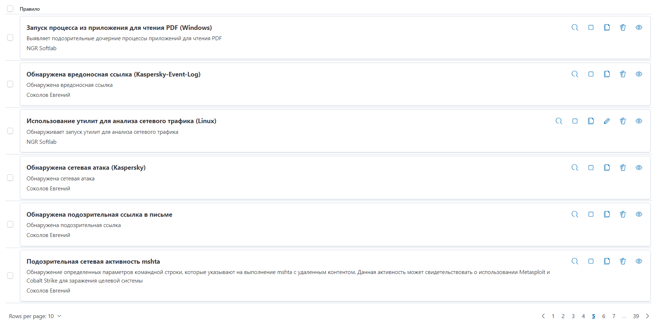This screenshot has width=656, height=327.
Task: Switch to page 6 in pagination
Action: 604,316
